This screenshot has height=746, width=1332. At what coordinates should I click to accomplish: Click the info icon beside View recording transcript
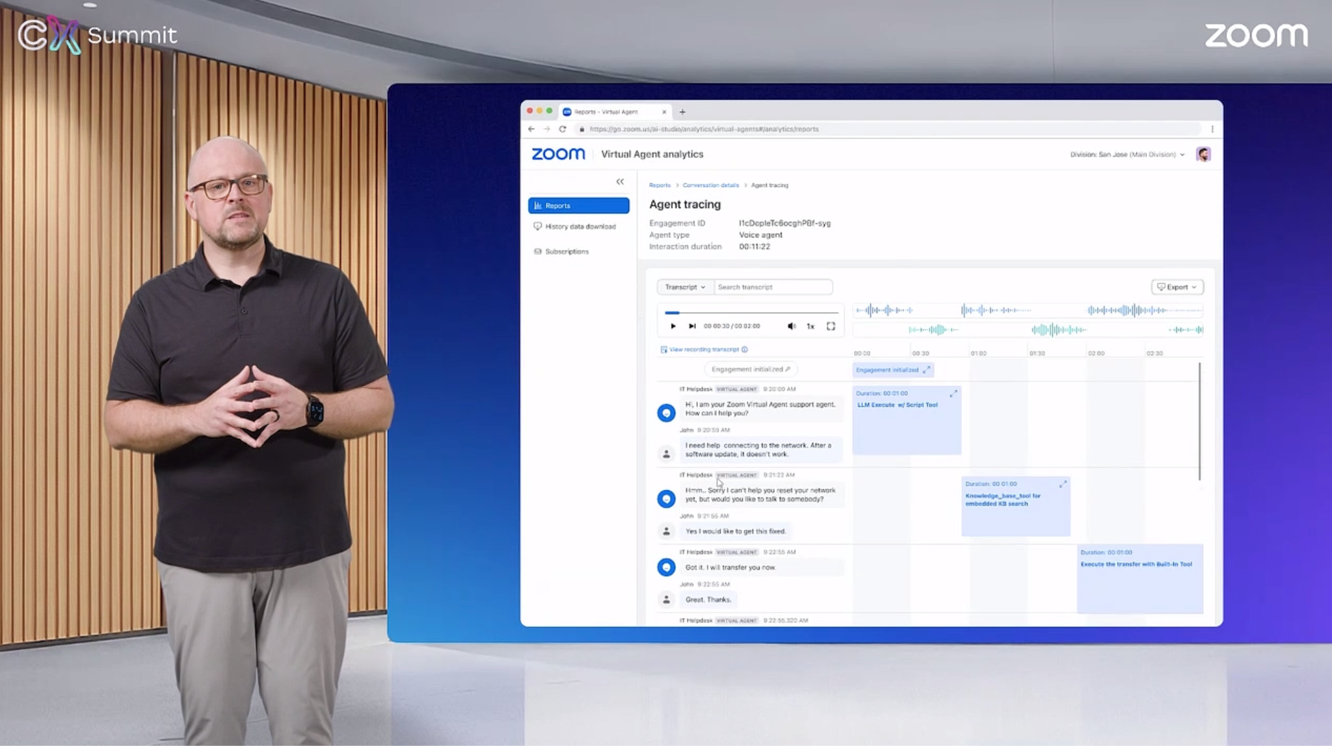(745, 350)
